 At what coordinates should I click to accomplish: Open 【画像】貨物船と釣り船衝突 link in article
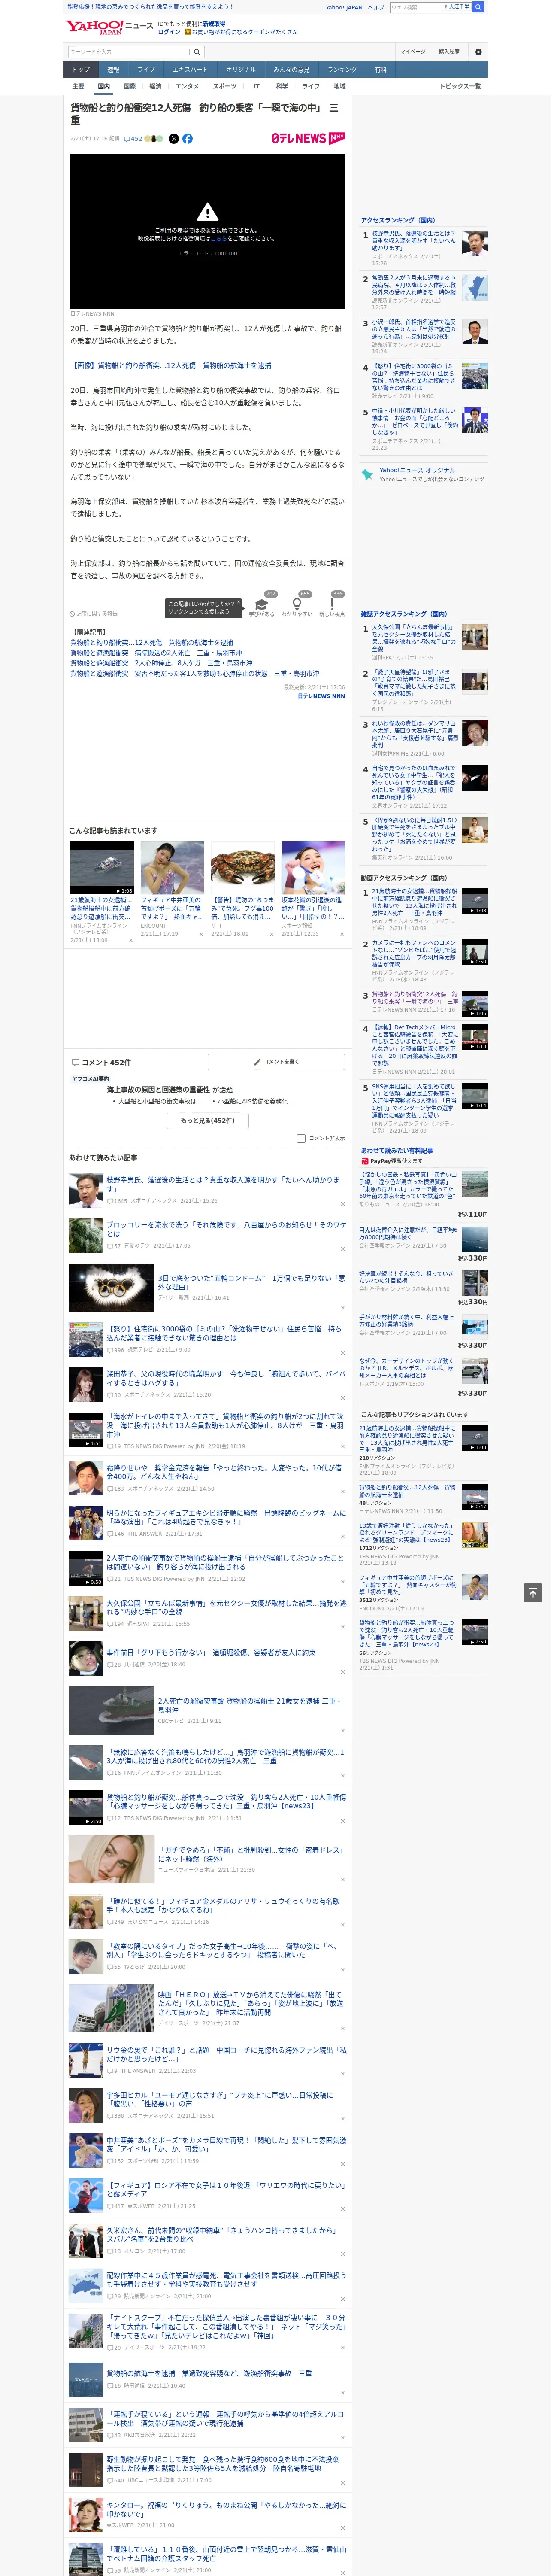[x=171, y=366]
